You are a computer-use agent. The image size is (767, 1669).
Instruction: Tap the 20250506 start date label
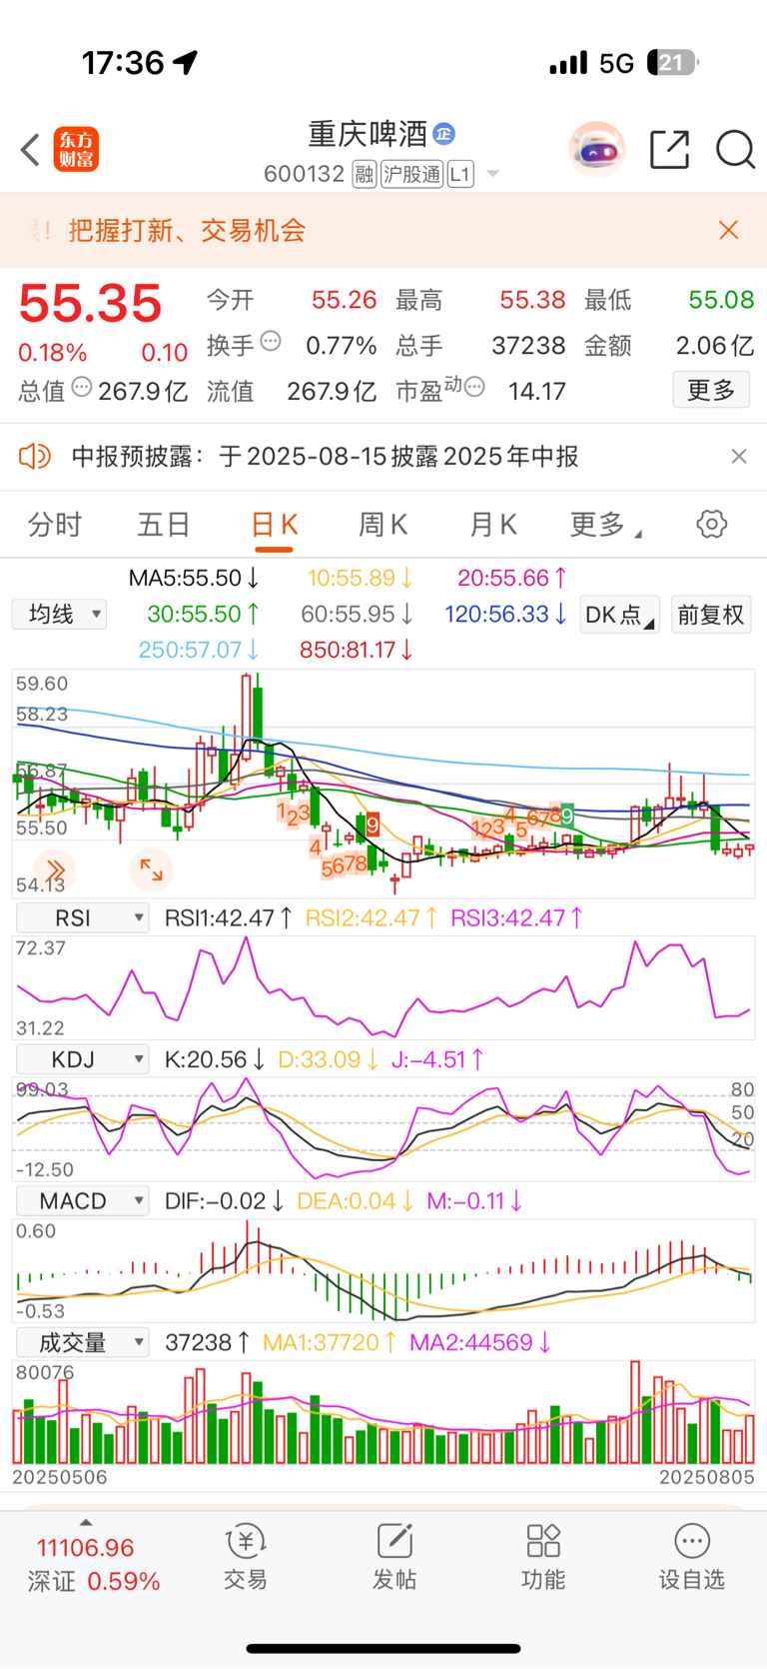[60, 1477]
